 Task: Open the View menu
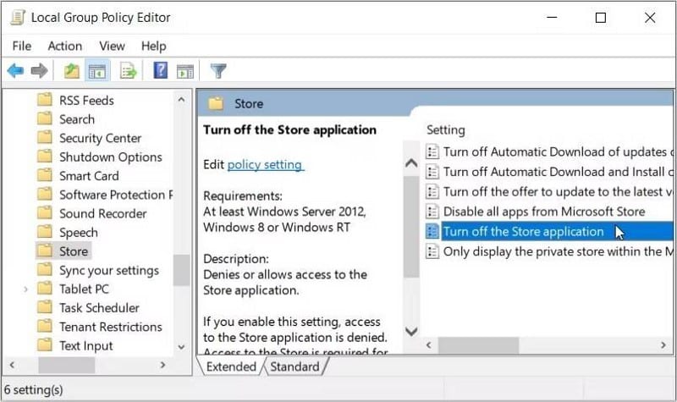click(112, 46)
